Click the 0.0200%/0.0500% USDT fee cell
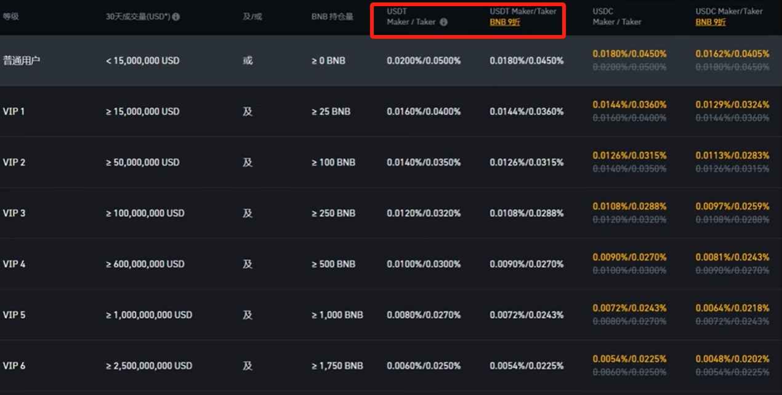The image size is (782, 395). (x=424, y=61)
